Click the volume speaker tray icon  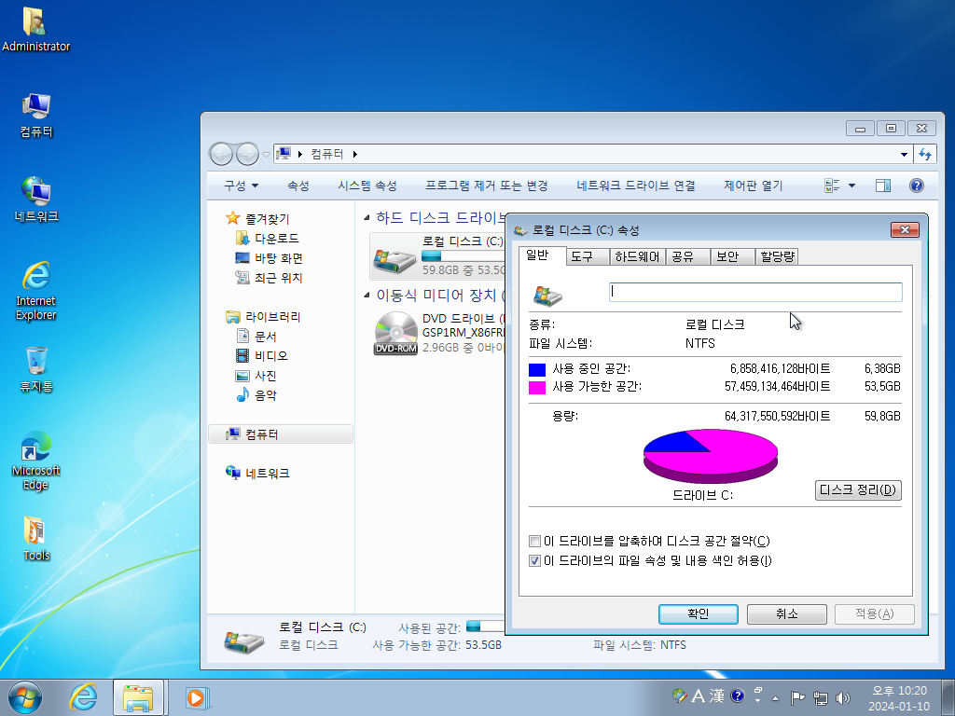pos(843,697)
